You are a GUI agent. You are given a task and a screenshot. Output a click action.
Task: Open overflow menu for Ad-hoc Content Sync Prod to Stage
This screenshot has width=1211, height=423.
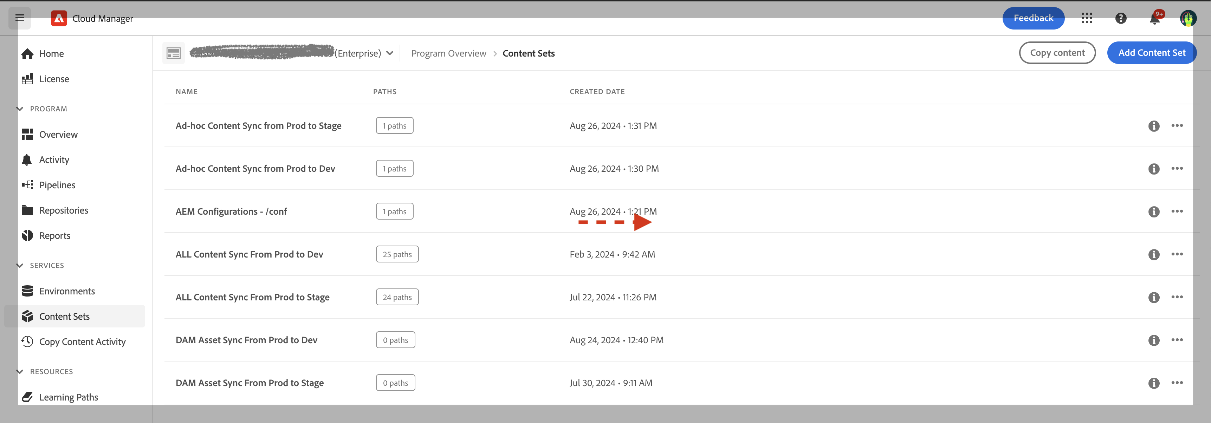pyautogui.click(x=1179, y=125)
